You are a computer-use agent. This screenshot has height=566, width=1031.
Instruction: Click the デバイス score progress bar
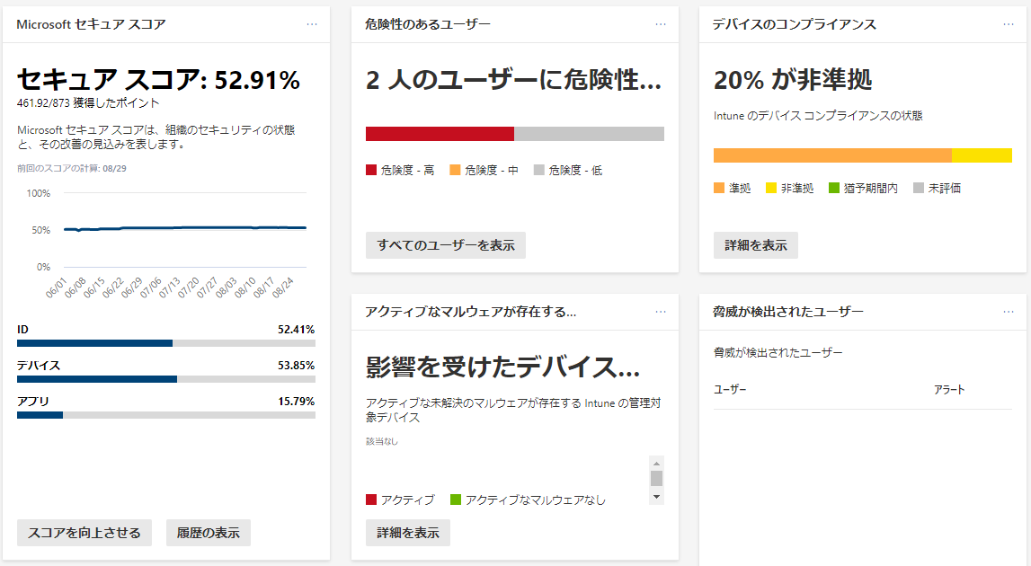point(166,379)
